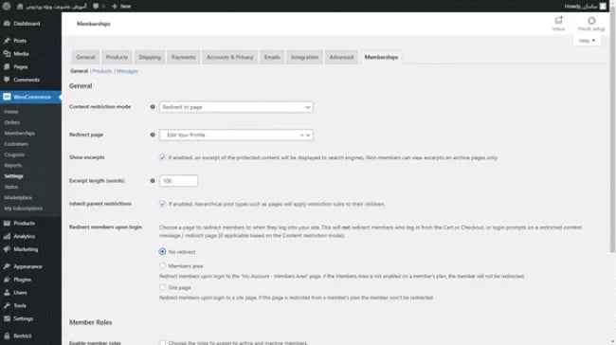The width and height of the screenshot is (616, 345).
Task: Open Status under WooCommerce
Action: 11,187
